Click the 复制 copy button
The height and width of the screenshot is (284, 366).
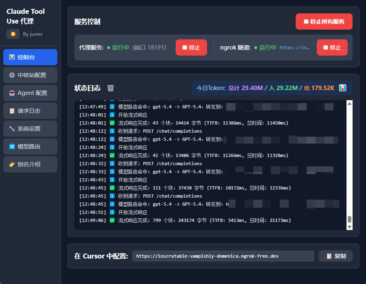[335, 256]
